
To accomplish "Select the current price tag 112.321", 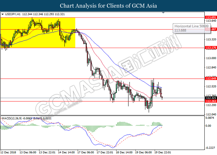I will pyautogui.click(x=211, y=98).
